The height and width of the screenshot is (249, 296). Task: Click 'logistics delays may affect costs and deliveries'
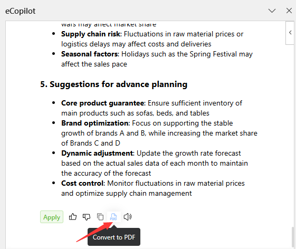pos(136,44)
